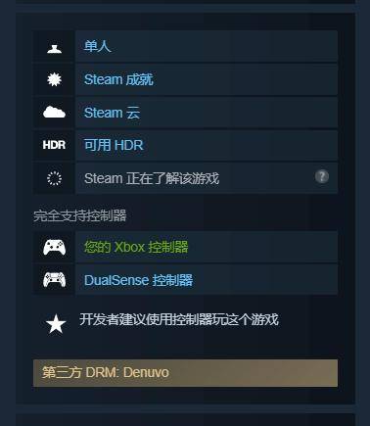Click the DualSense controller icon

coord(54,280)
